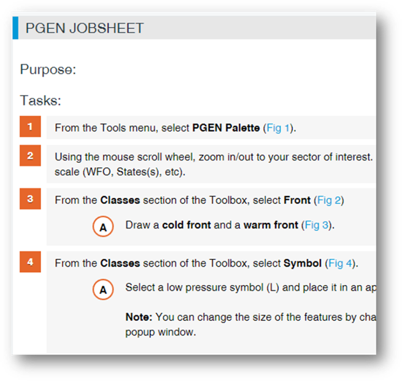
Task: Follow the Fig 3 link
Action: 316,225
